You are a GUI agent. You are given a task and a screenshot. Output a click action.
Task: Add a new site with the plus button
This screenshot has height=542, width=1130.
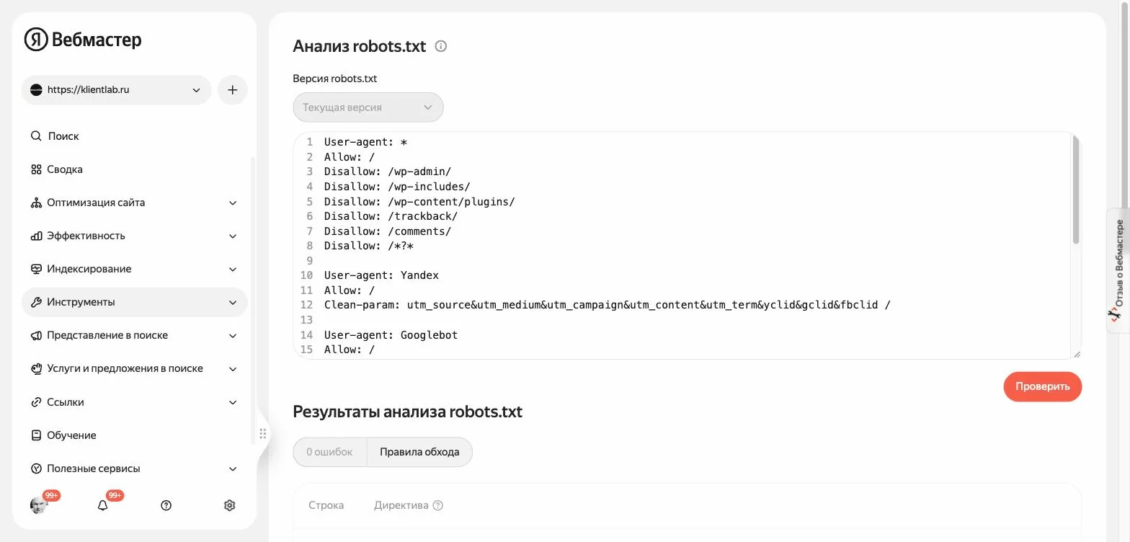point(232,90)
